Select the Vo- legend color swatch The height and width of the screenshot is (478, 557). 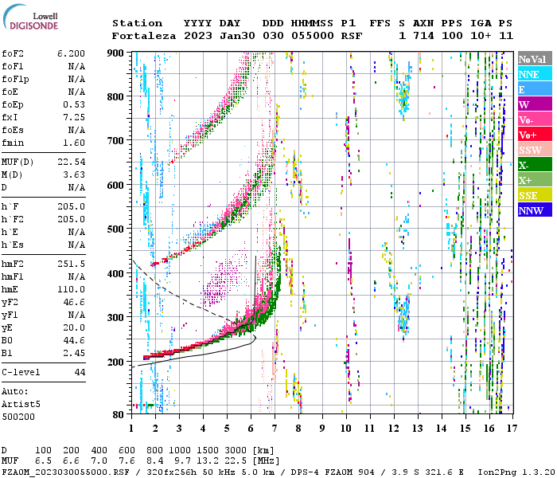(x=535, y=119)
